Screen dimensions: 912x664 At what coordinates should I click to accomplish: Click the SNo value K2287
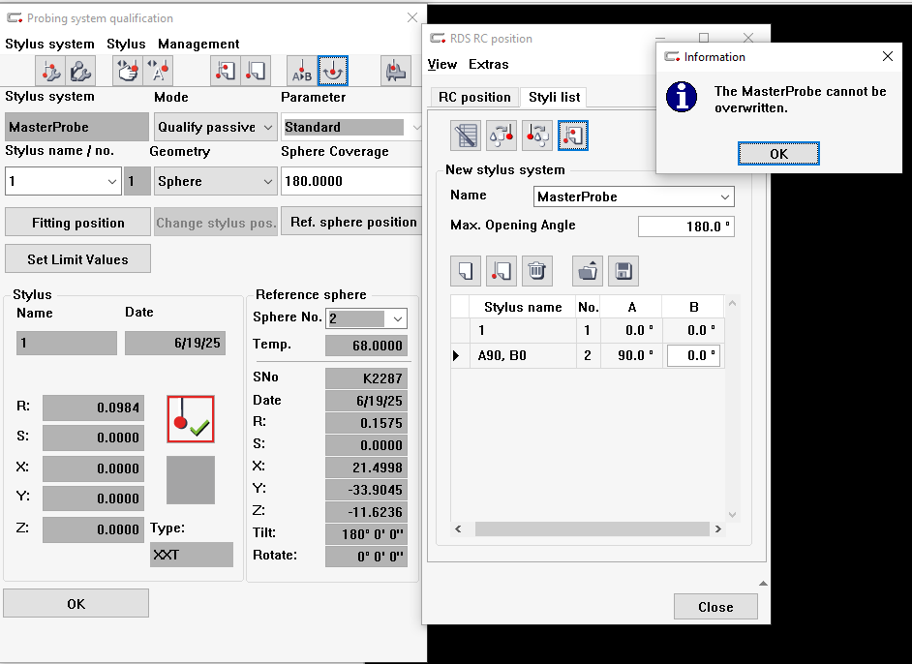coord(366,378)
